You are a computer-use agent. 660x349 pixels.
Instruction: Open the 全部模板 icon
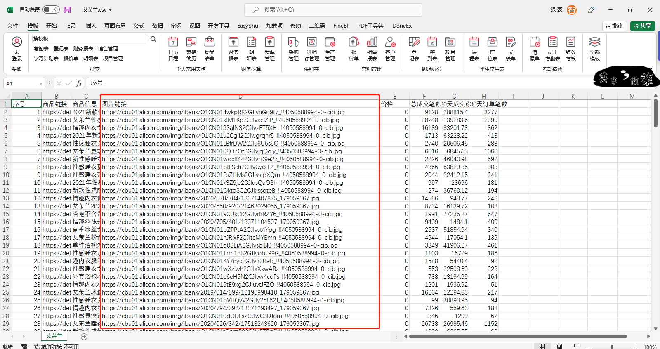(595, 49)
